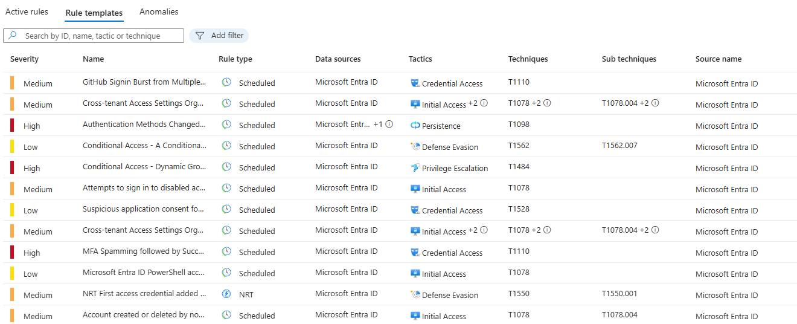
Task: Click the Initial Access icon in Attempts to sign in row
Action: click(415, 189)
